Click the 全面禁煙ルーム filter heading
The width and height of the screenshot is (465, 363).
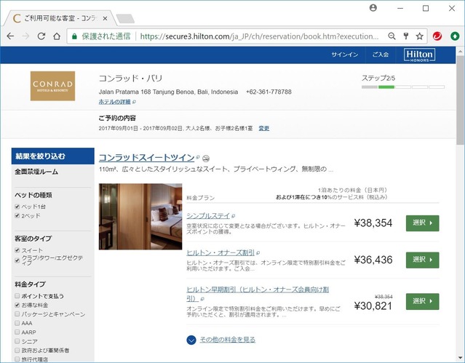36,172
